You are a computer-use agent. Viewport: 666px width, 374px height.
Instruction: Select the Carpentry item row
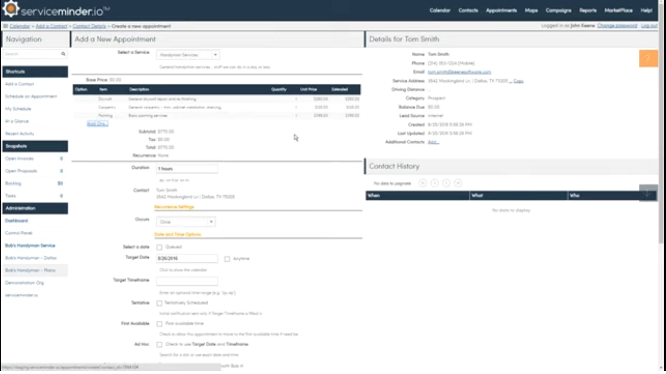tap(216, 107)
